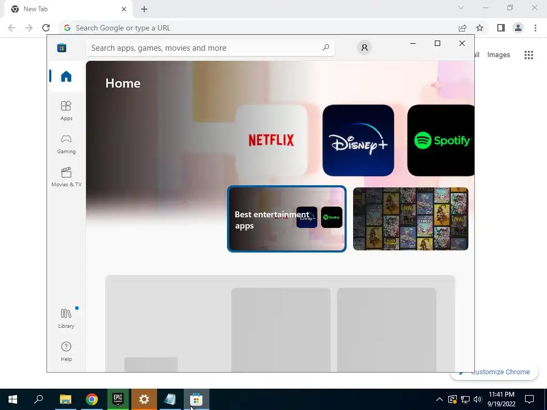Open the network icon in the tray
The image size is (547, 410).
tap(465, 399)
